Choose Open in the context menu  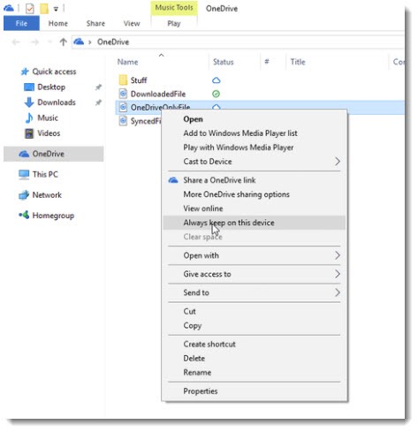click(x=193, y=119)
